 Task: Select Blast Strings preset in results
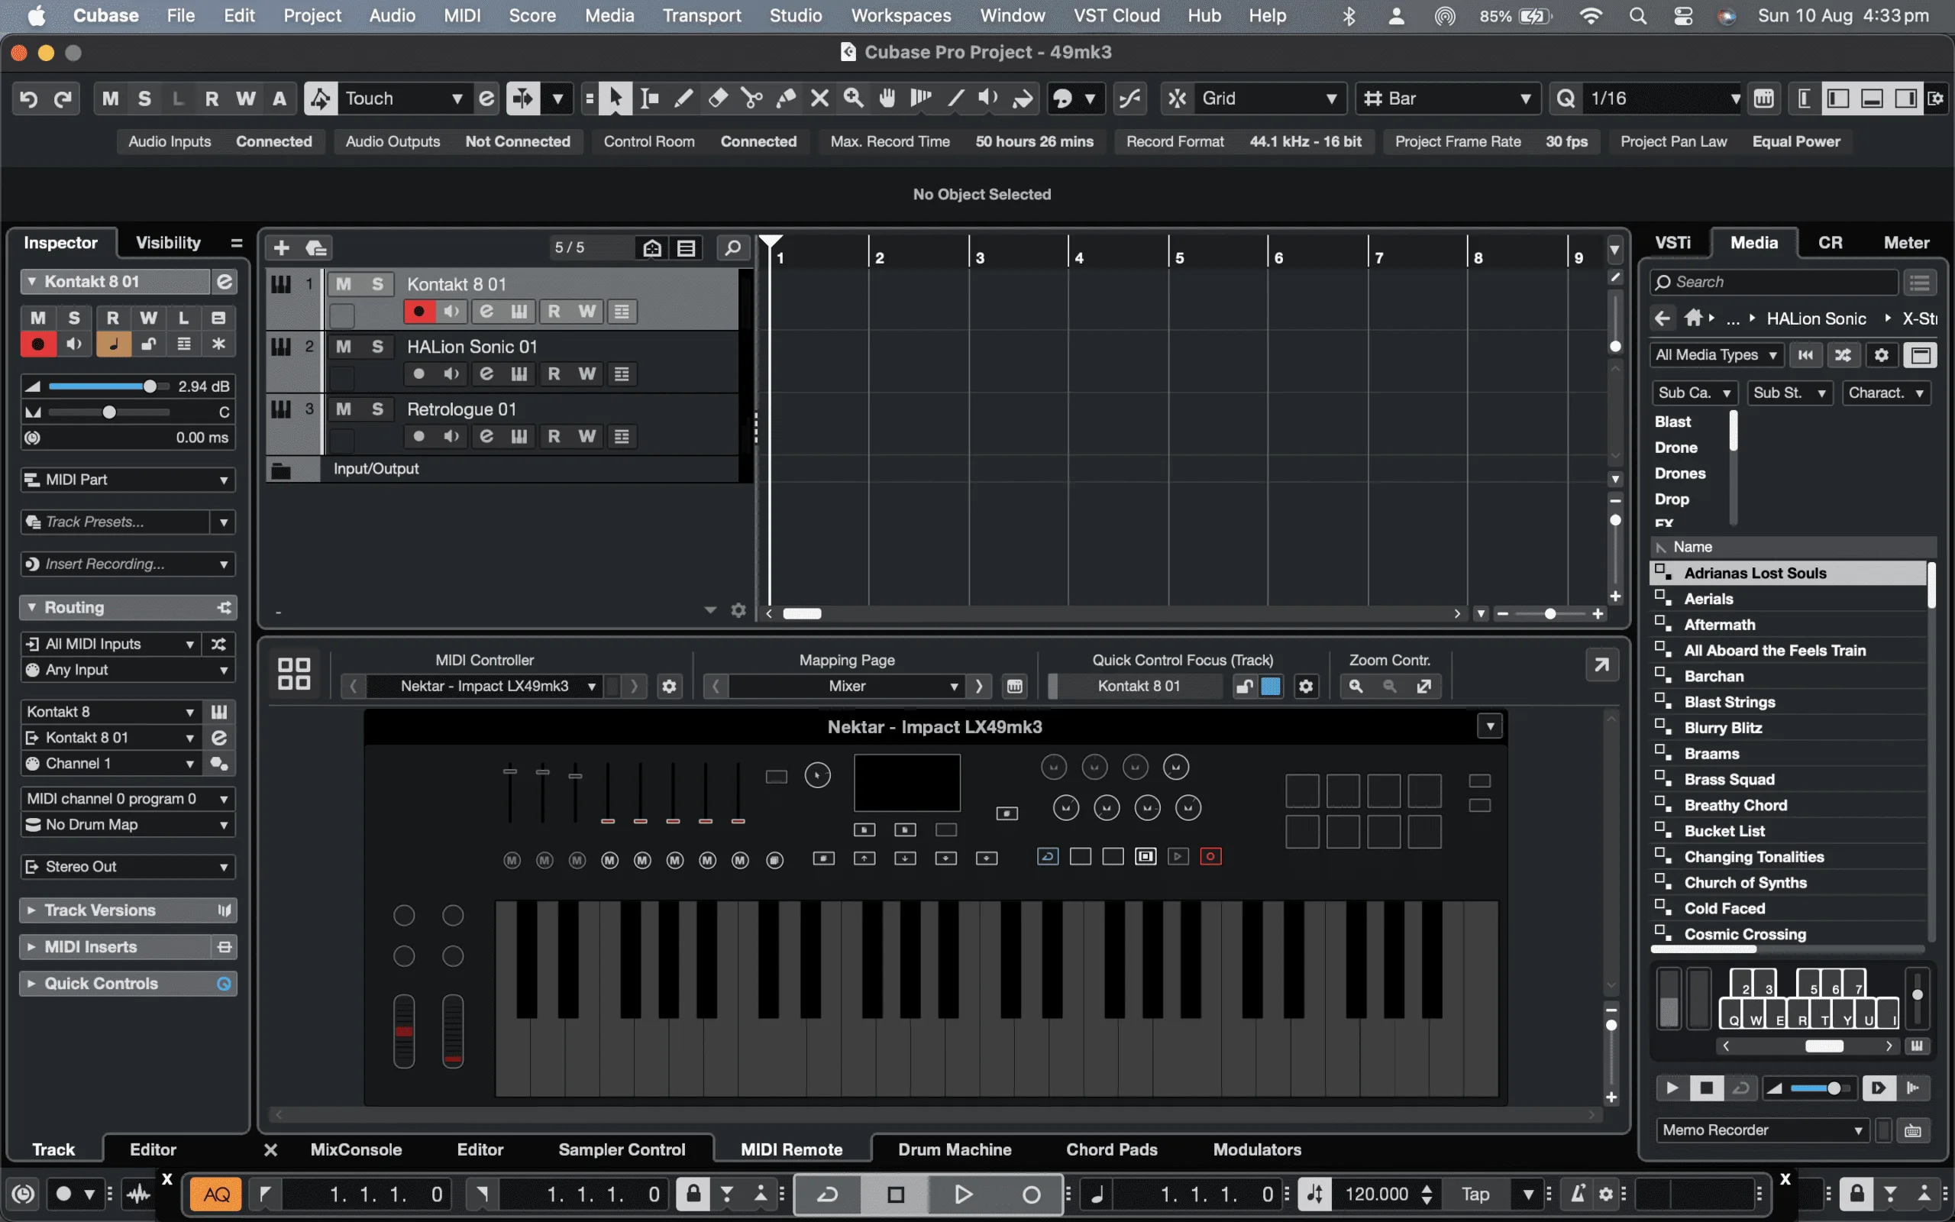1789,702
